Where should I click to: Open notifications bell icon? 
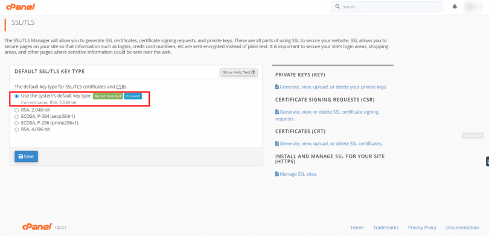click(455, 7)
